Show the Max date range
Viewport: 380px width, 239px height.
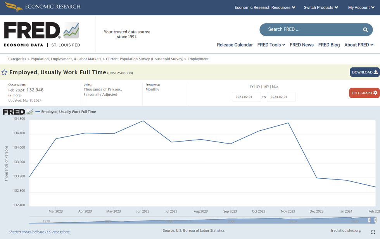pyautogui.click(x=275, y=87)
